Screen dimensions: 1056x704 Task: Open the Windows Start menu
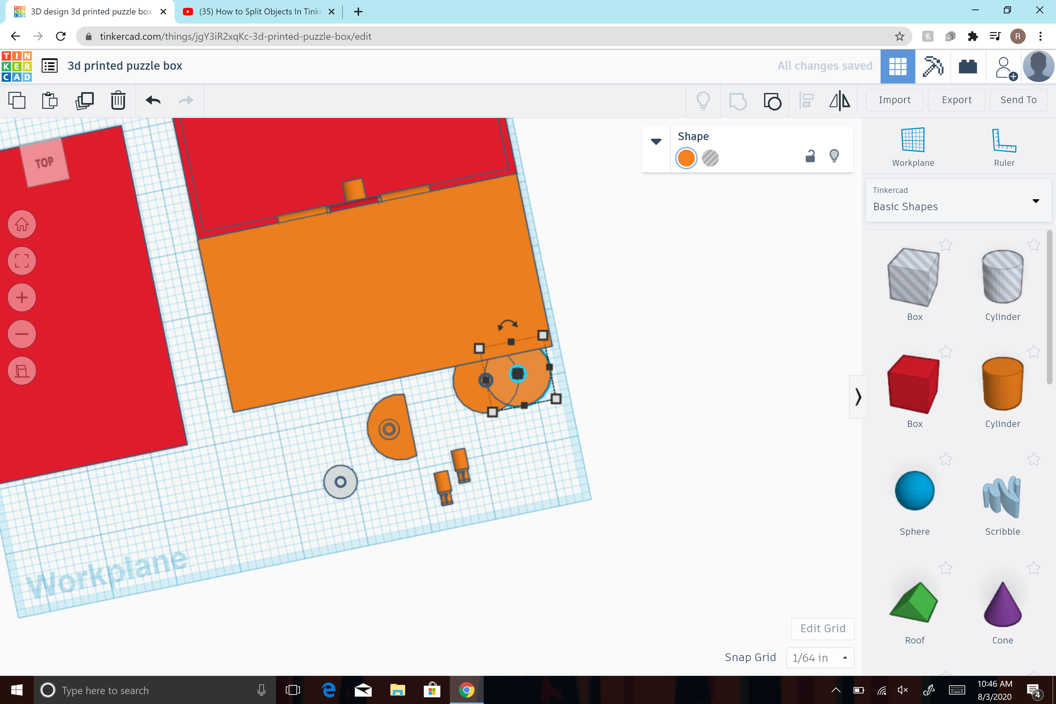(x=17, y=690)
